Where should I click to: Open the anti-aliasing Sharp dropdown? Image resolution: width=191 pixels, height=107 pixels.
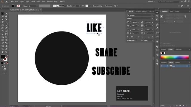point(149,40)
